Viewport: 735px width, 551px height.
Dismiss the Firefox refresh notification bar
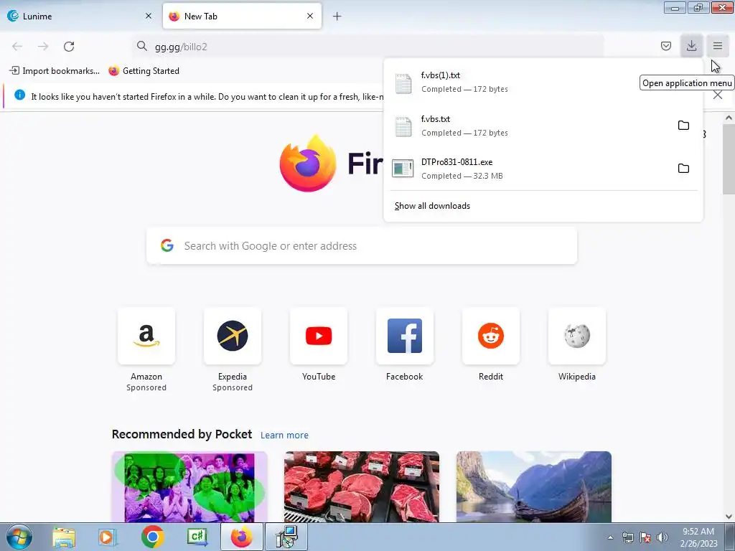pos(718,95)
